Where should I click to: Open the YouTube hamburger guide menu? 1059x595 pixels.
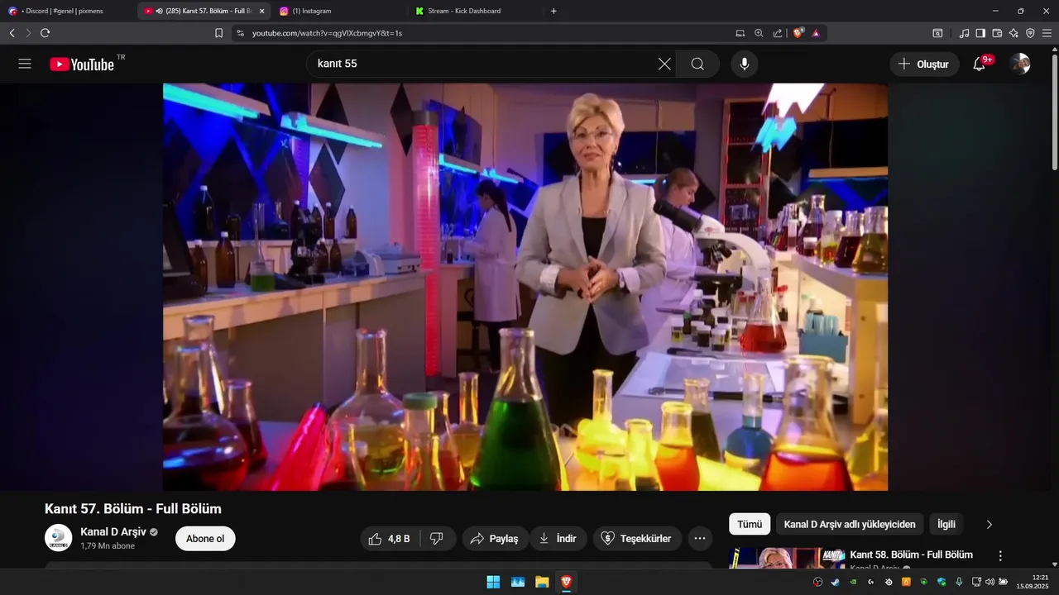pos(25,64)
